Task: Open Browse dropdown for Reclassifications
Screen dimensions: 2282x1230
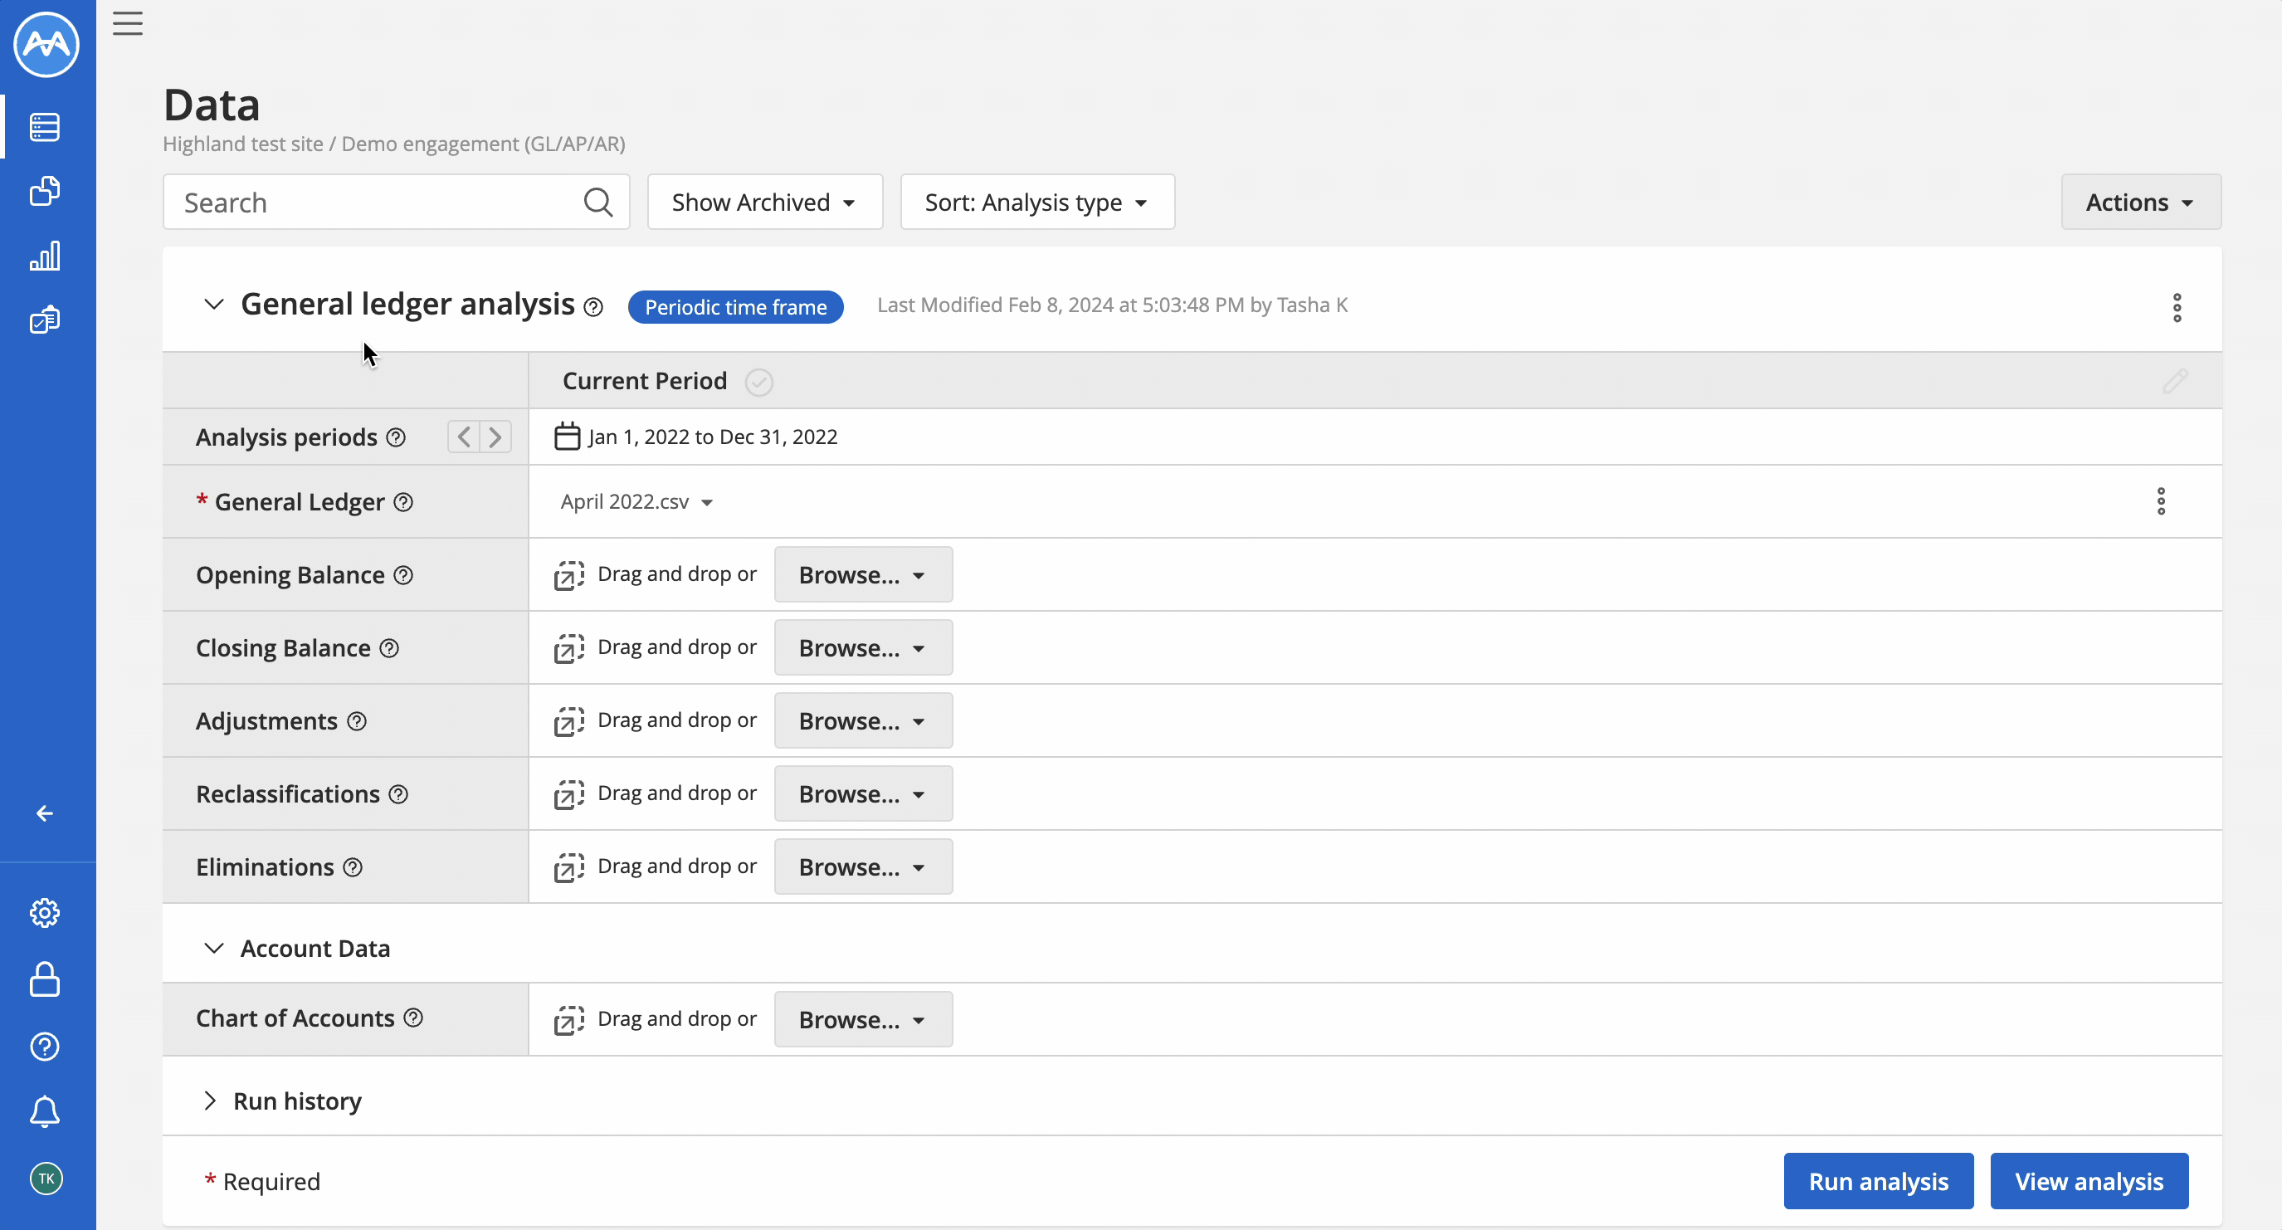Action: click(x=863, y=794)
